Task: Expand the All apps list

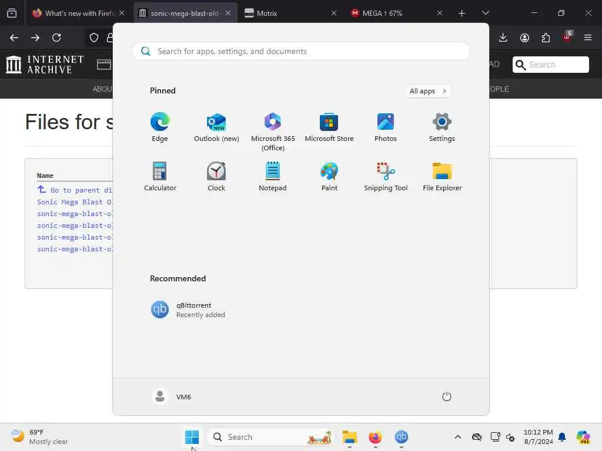Action: 428,91
